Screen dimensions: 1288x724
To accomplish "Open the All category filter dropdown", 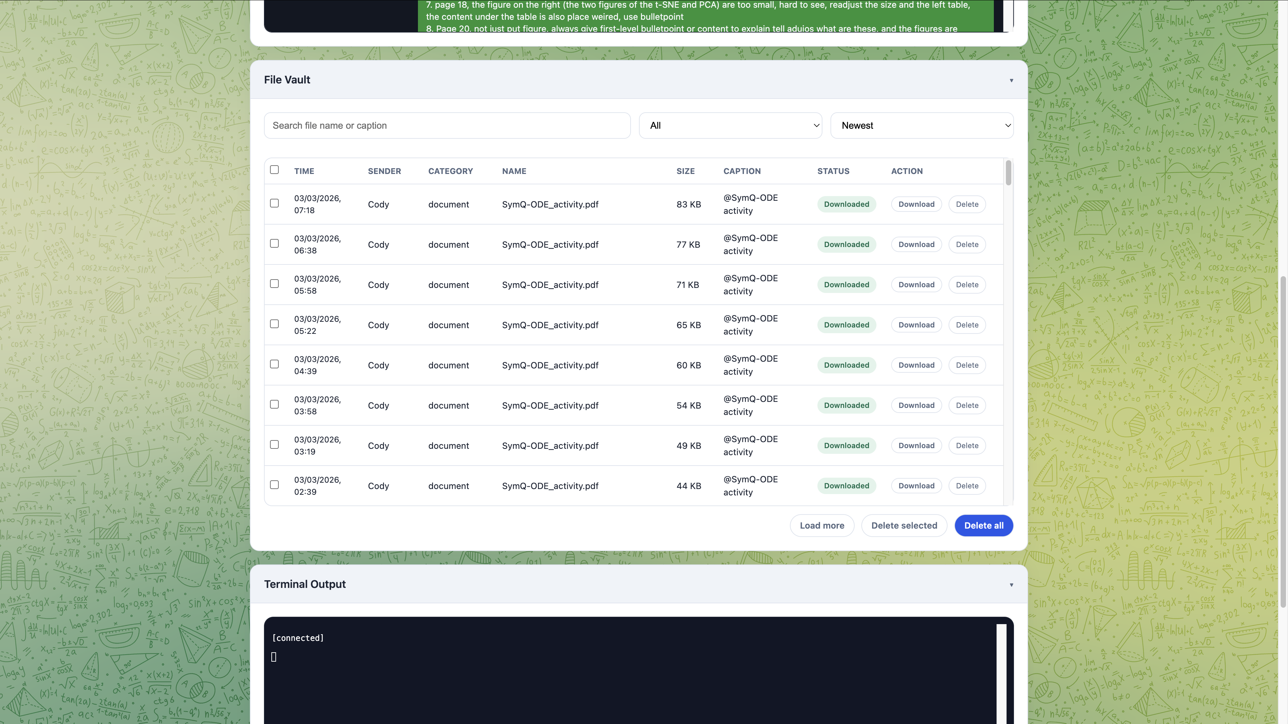I will (x=730, y=125).
